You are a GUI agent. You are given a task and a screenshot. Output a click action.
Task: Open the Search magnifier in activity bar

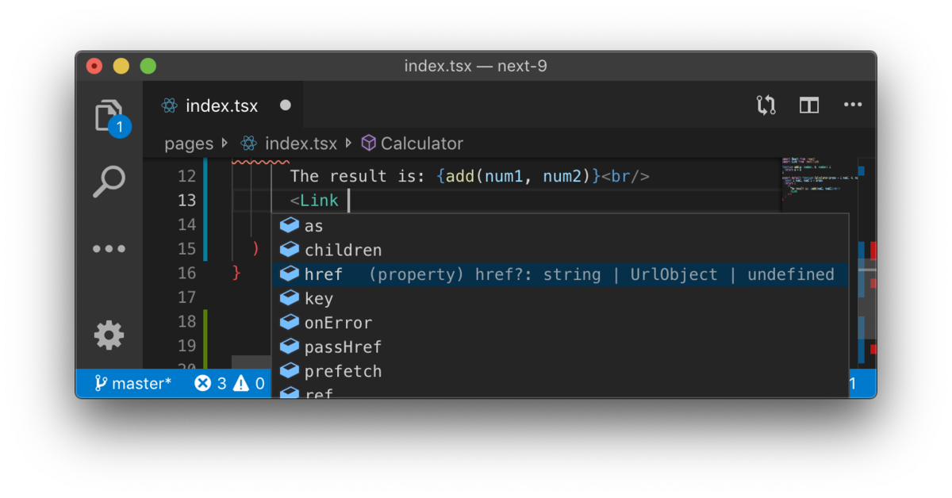point(109,182)
